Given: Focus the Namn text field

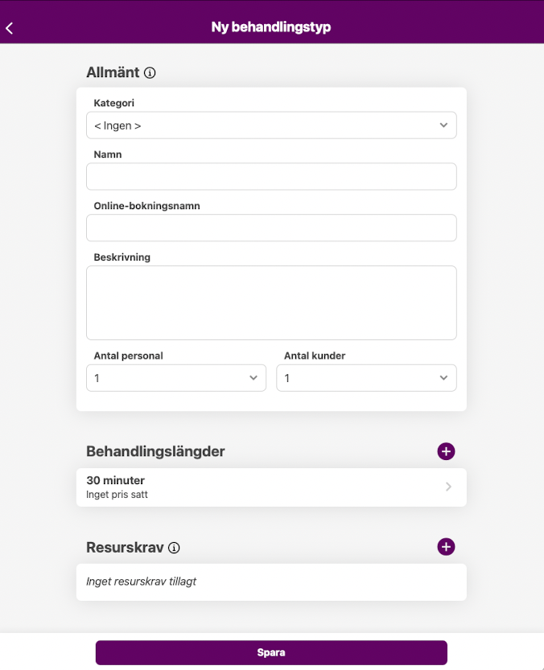Looking at the screenshot, I should click(x=271, y=177).
